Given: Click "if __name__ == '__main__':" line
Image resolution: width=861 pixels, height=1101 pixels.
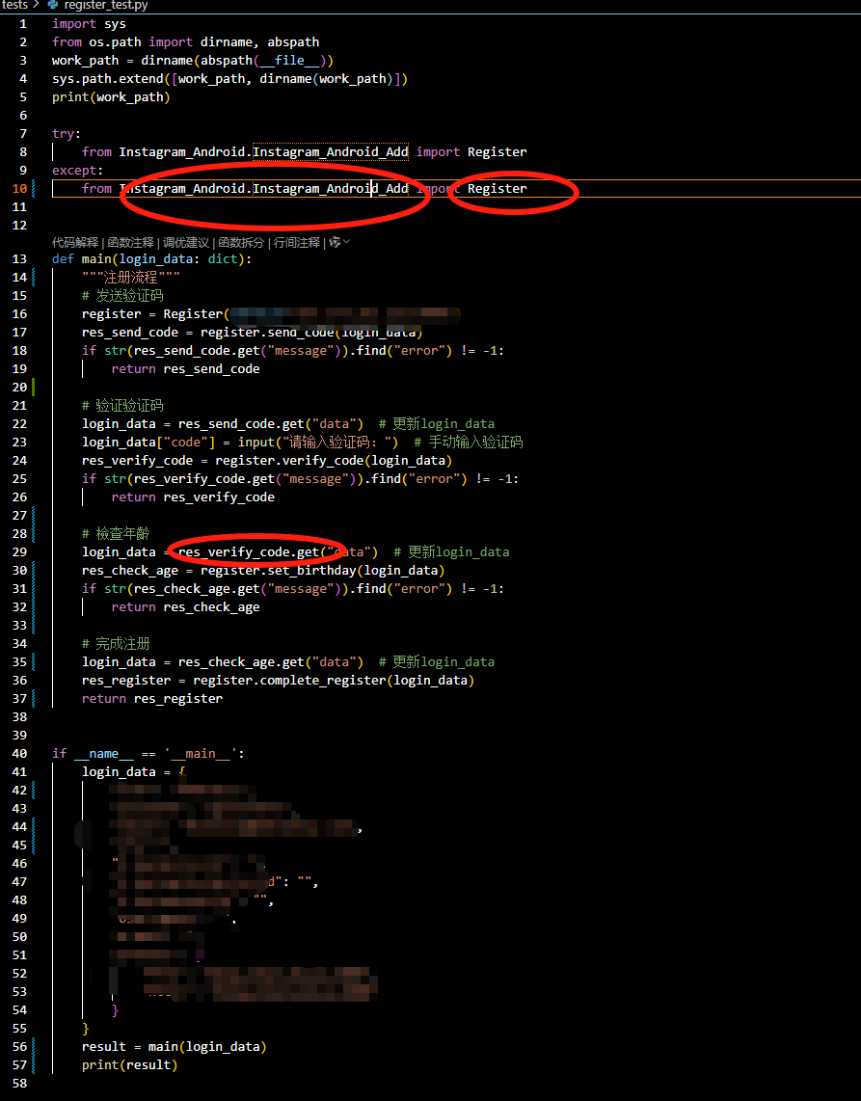Looking at the screenshot, I should pyautogui.click(x=148, y=753).
